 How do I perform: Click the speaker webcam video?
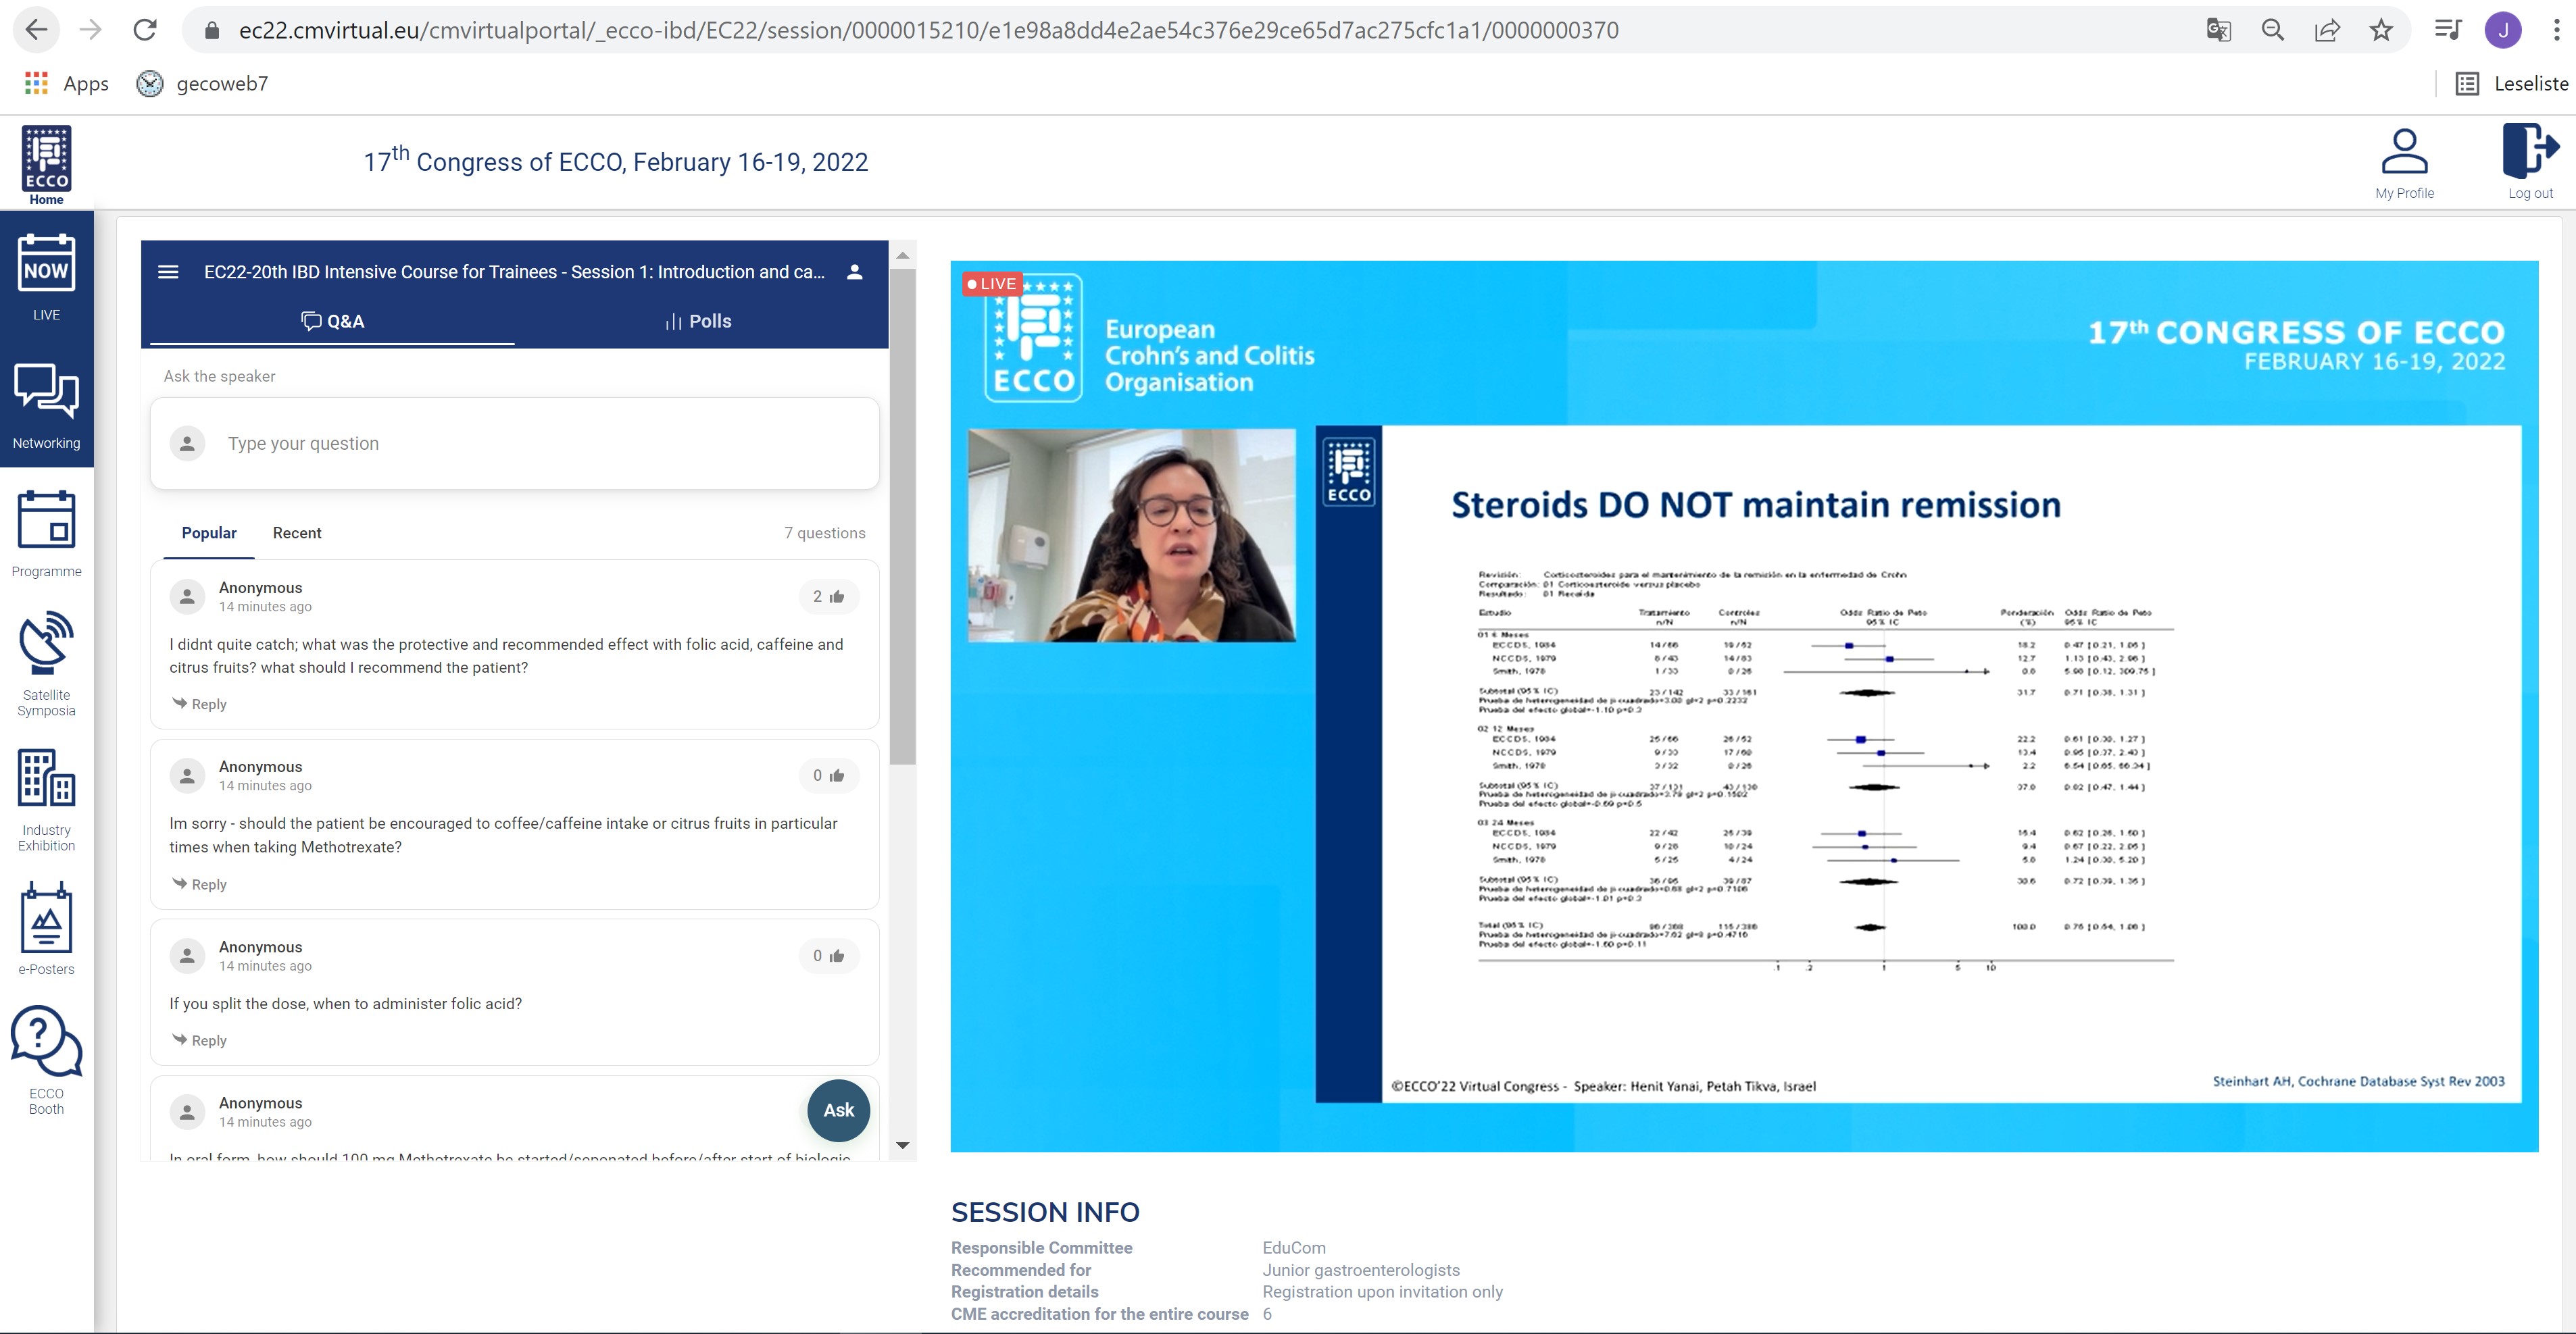click(x=1132, y=536)
